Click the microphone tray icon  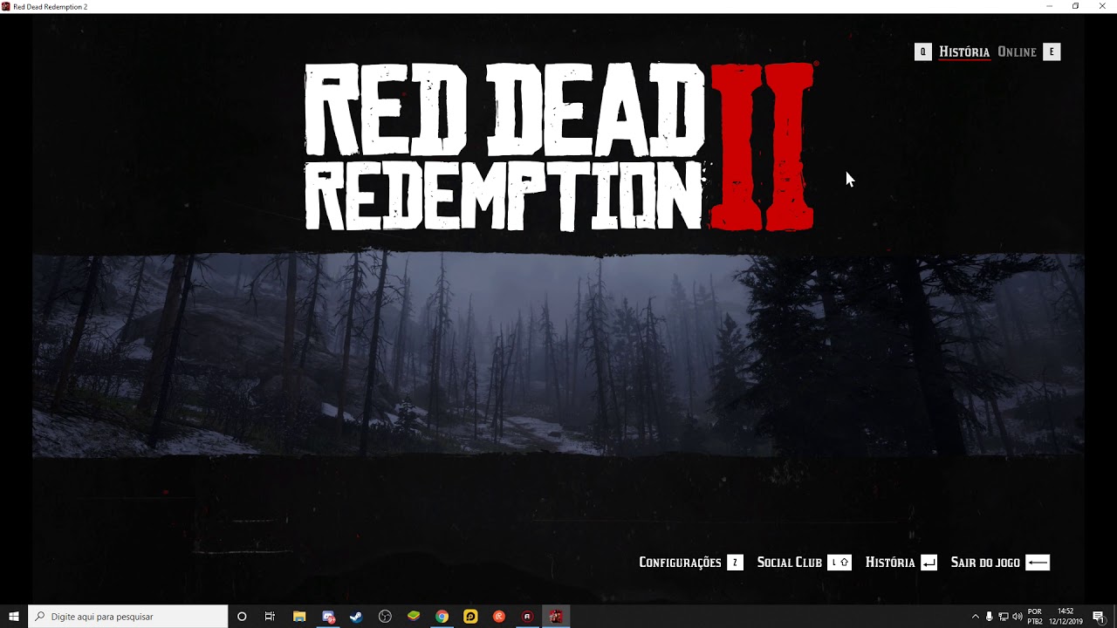pos(989,617)
